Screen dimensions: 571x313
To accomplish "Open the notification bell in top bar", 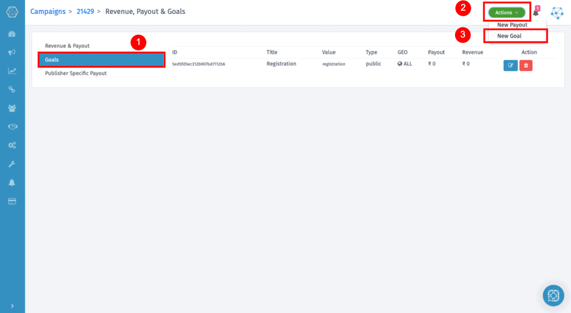I will [x=536, y=12].
